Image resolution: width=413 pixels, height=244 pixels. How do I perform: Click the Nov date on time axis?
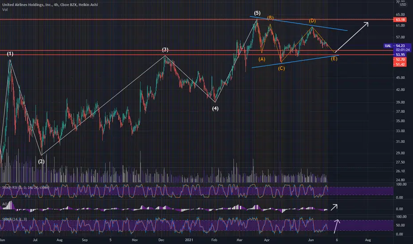tap(135, 240)
